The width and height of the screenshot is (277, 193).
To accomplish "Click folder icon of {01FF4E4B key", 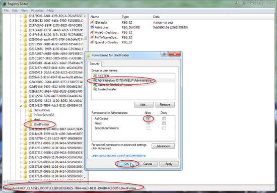I will click(25, 35).
